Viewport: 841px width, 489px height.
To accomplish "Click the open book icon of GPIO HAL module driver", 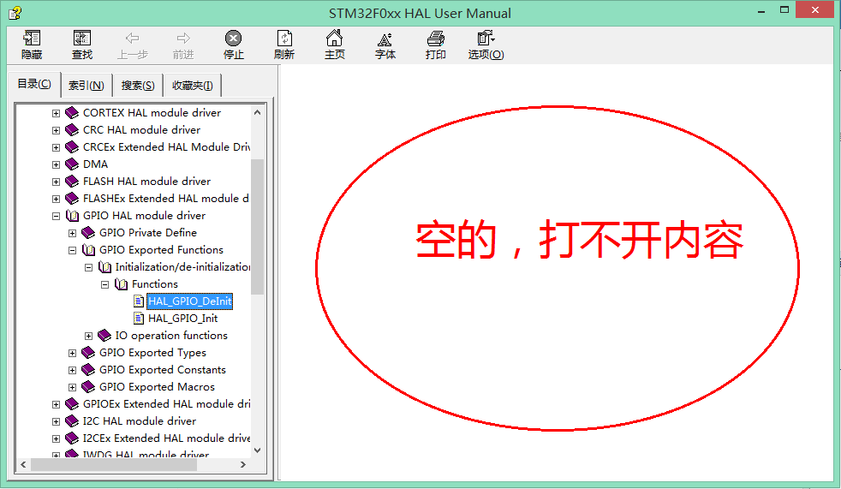I will point(72,216).
